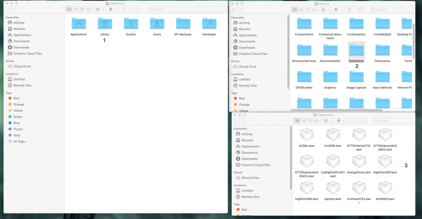Open the EFI-Backups folder

coord(183,24)
